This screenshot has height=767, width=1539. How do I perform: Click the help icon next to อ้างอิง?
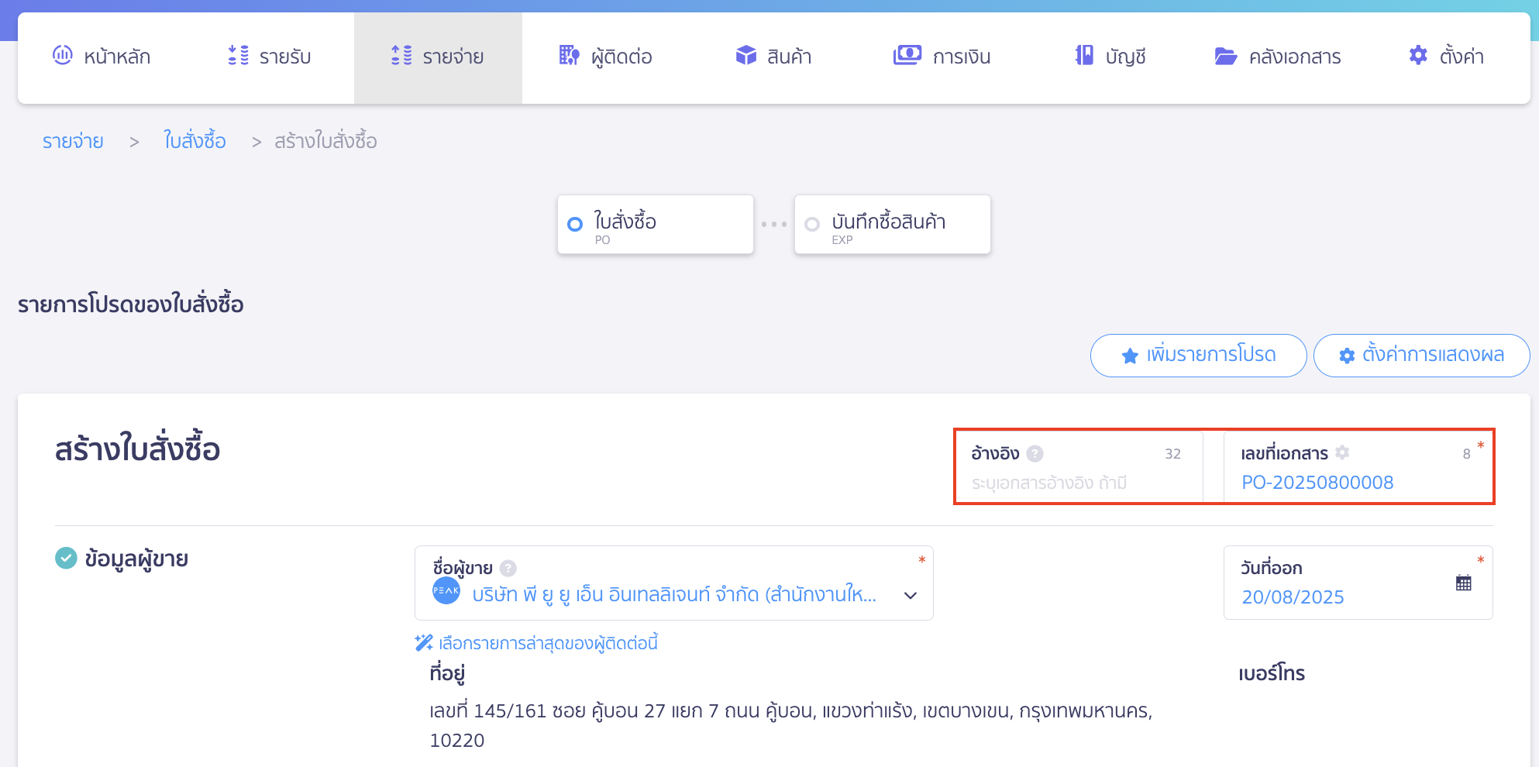tap(1036, 453)
